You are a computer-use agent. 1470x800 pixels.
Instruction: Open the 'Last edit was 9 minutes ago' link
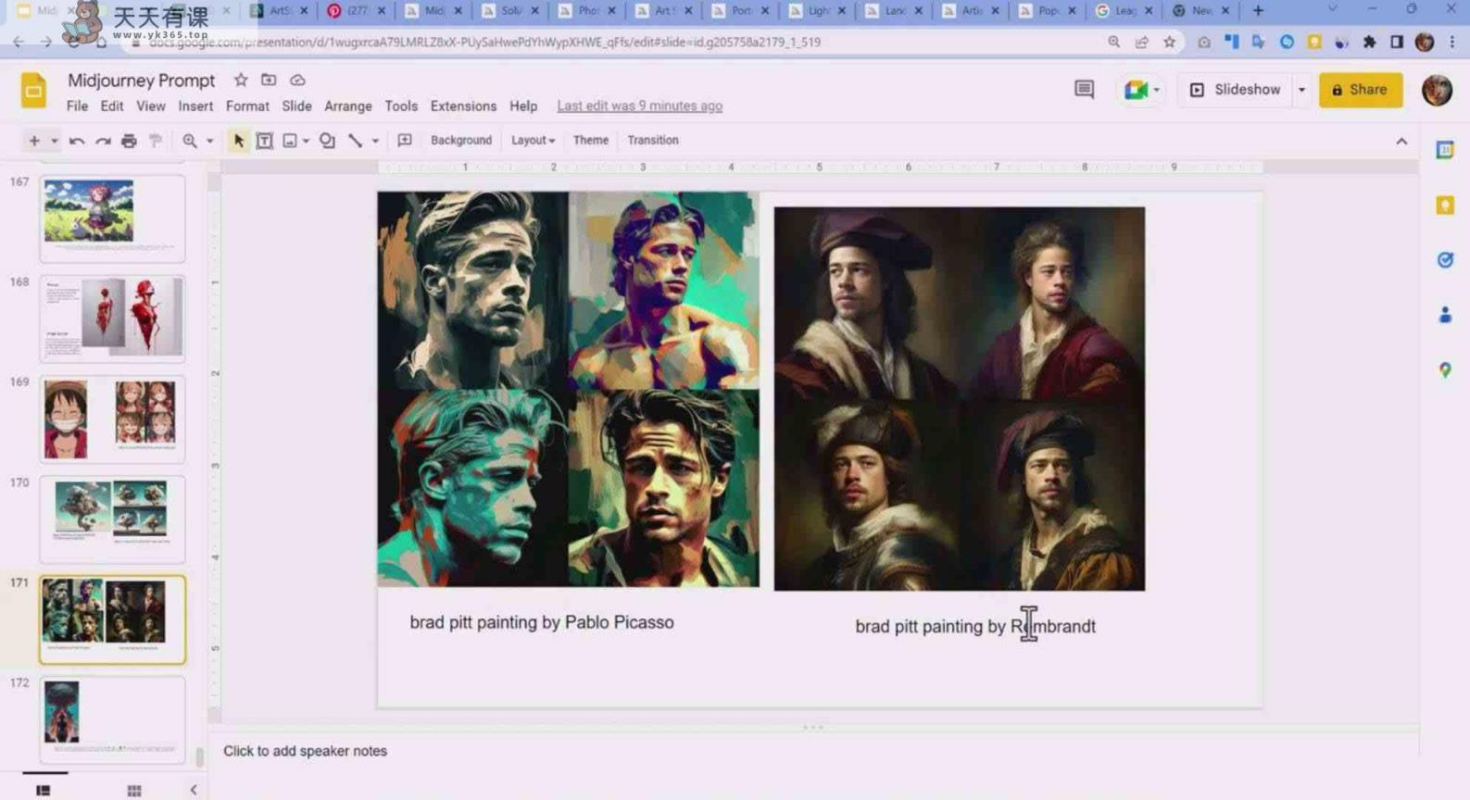[x=639, y=106]
